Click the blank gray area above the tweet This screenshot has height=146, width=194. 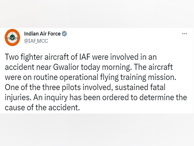point(97,14)
